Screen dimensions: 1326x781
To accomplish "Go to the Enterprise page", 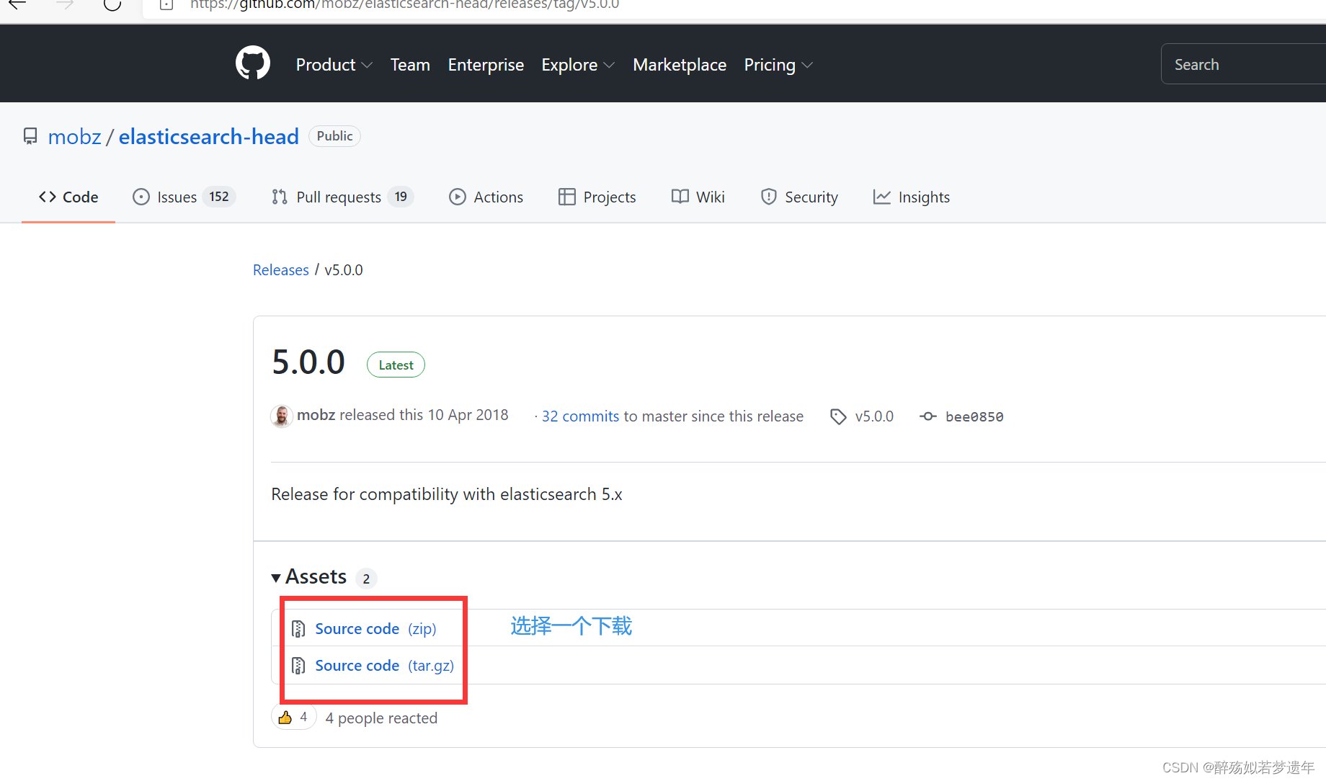I will pos(486,65).
